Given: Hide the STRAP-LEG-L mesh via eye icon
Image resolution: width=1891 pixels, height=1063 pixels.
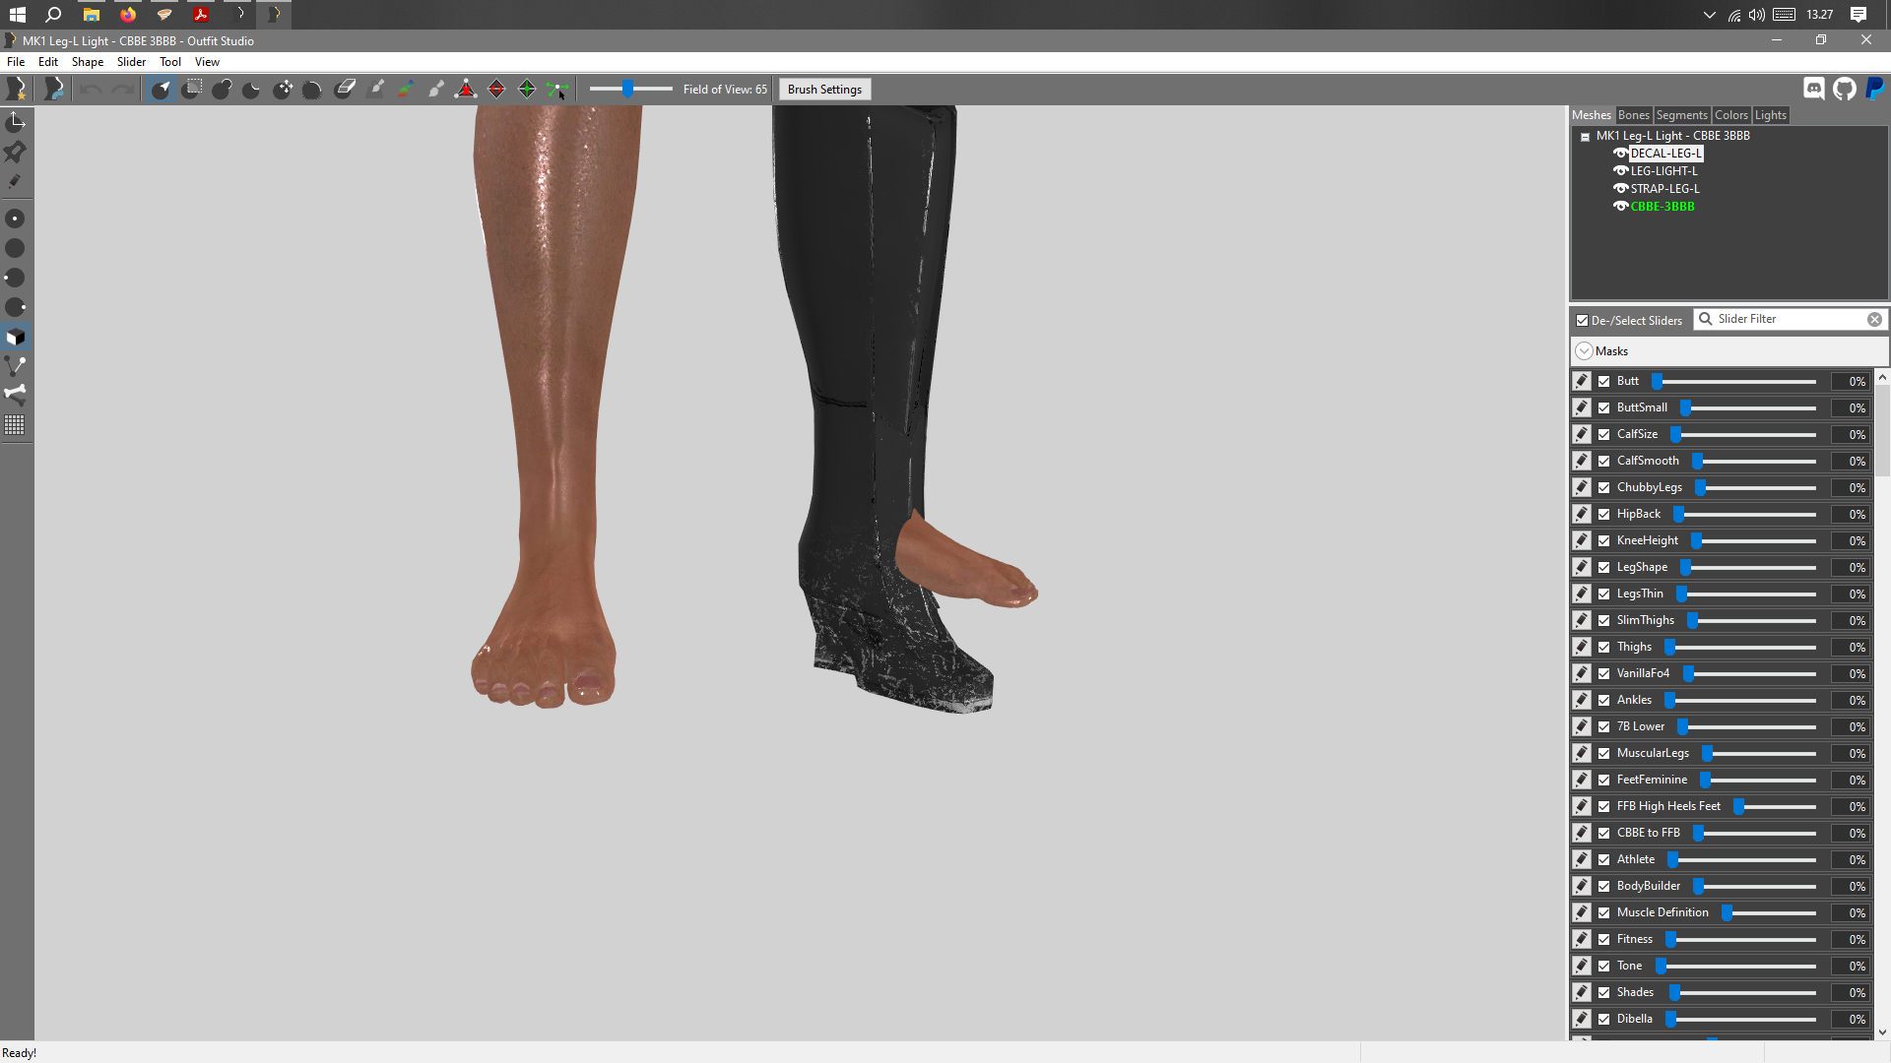Looking at the screenshot, I should pyautogui.click(x=1620, y=189).
